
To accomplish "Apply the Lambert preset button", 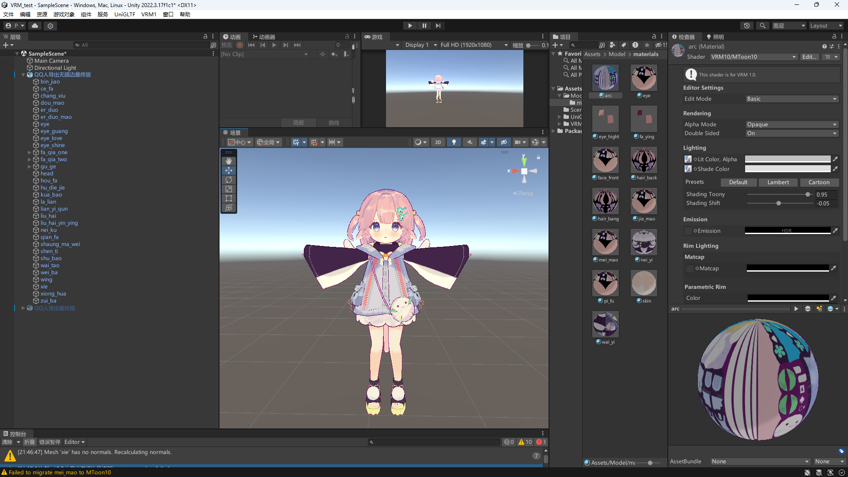I will point(778,182).
